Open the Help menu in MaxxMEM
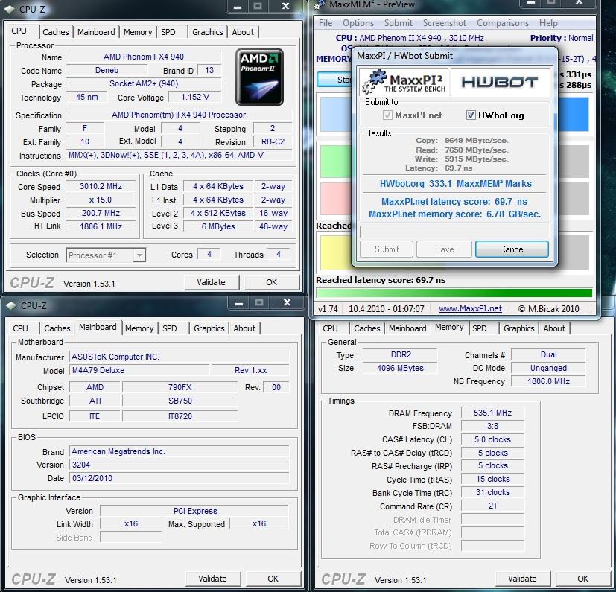616x592 pixels. [x=548, y=23]
